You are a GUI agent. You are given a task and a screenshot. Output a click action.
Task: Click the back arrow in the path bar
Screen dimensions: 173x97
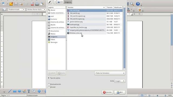(55, 2)
